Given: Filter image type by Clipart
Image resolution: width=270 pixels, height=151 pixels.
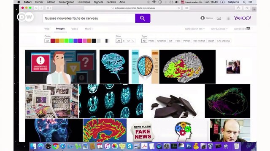Looking at the screenshot, I should click(211, 41).
